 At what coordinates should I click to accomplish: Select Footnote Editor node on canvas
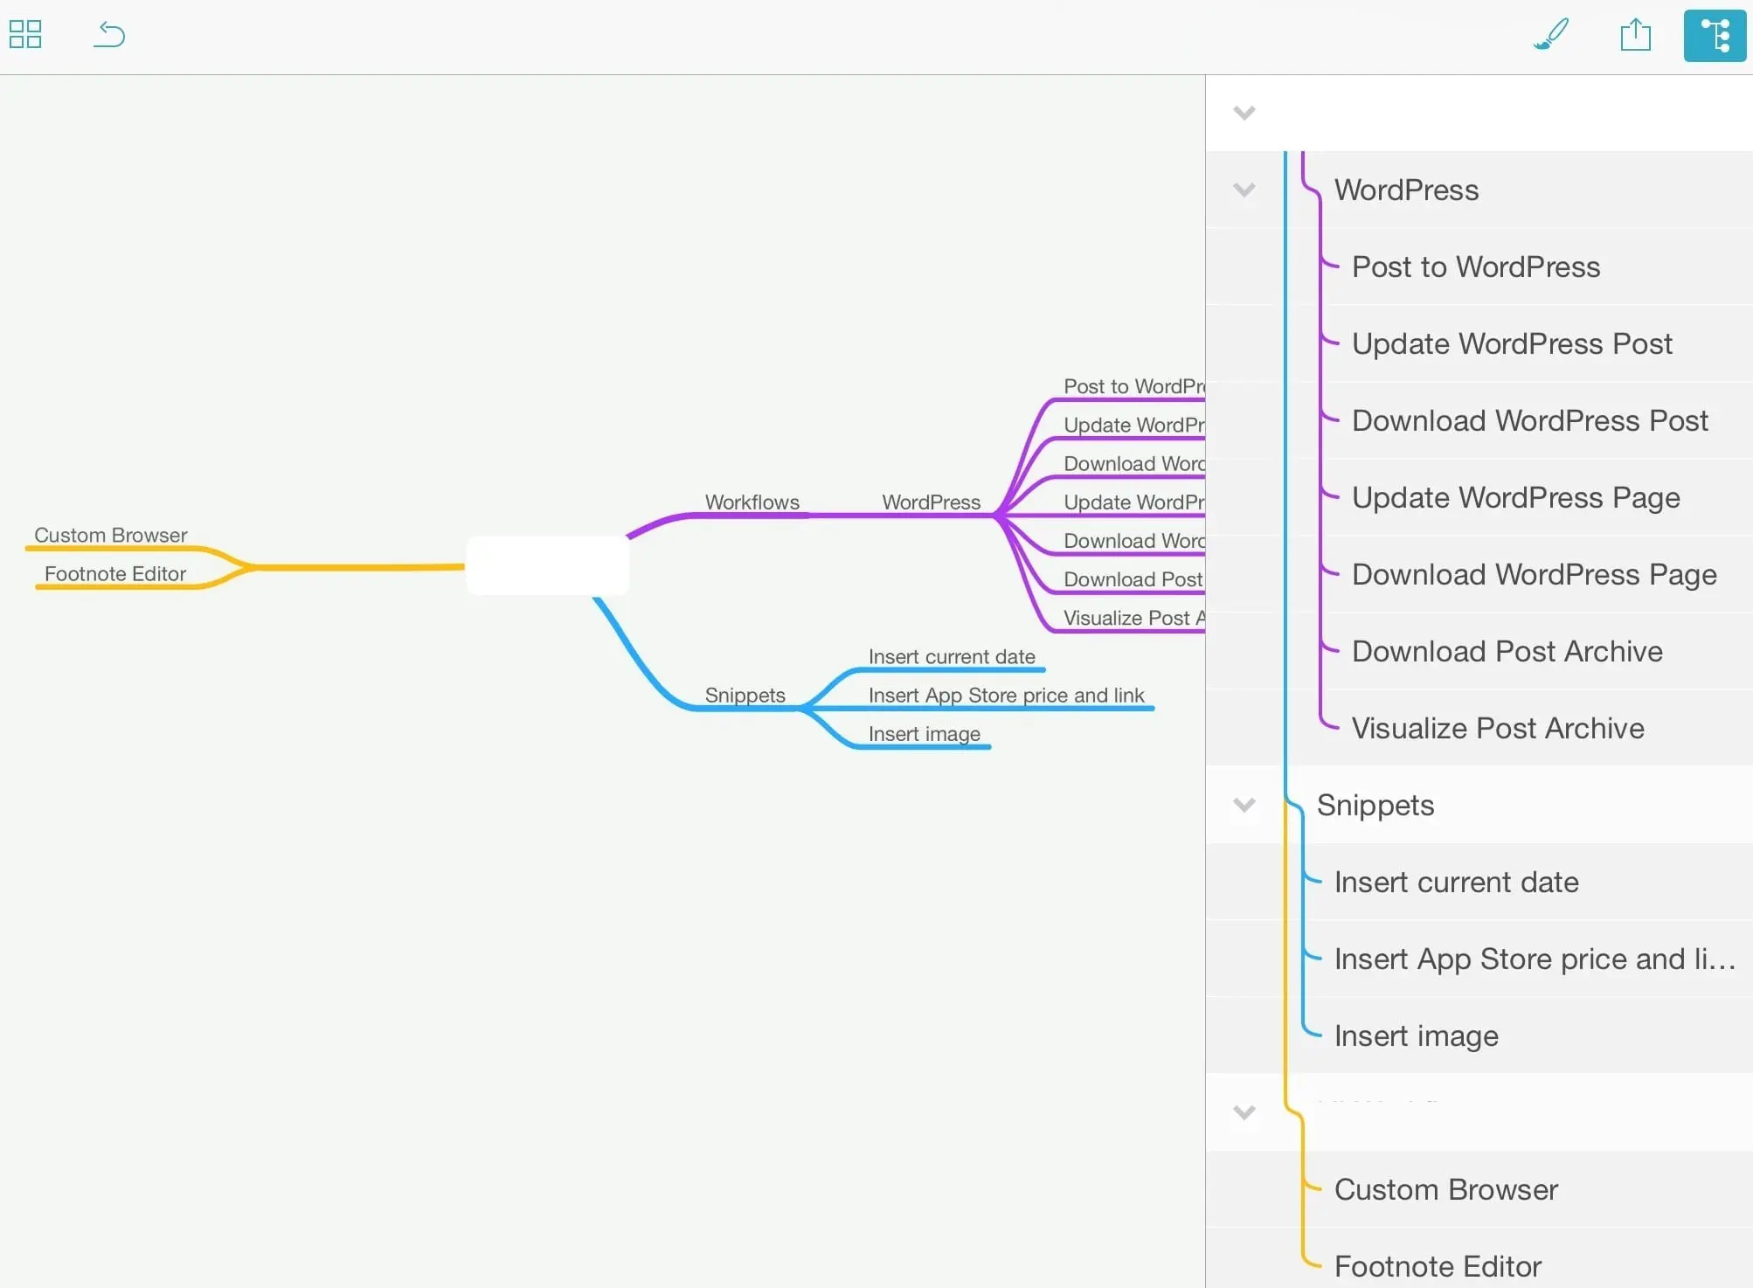tap(114, 573)
